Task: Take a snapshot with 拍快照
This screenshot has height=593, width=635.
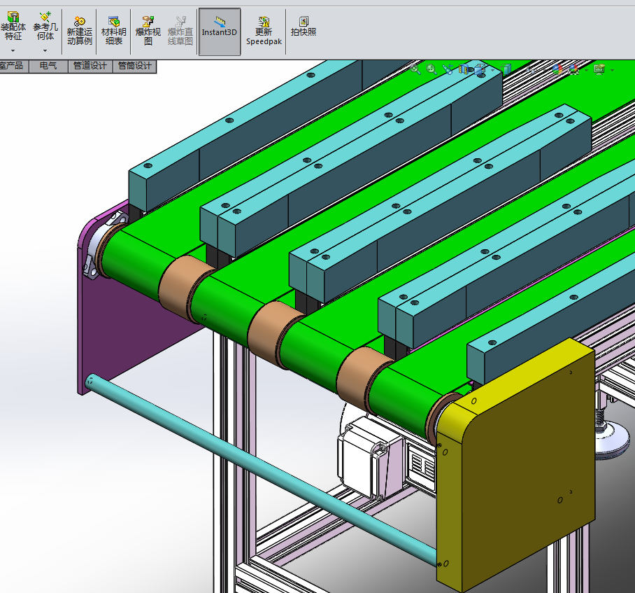Action: (x=304, y=27)
